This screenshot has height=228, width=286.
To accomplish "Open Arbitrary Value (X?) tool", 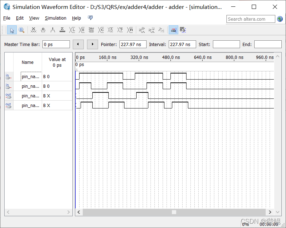I will pyautogui.click(x=120, y=30).
